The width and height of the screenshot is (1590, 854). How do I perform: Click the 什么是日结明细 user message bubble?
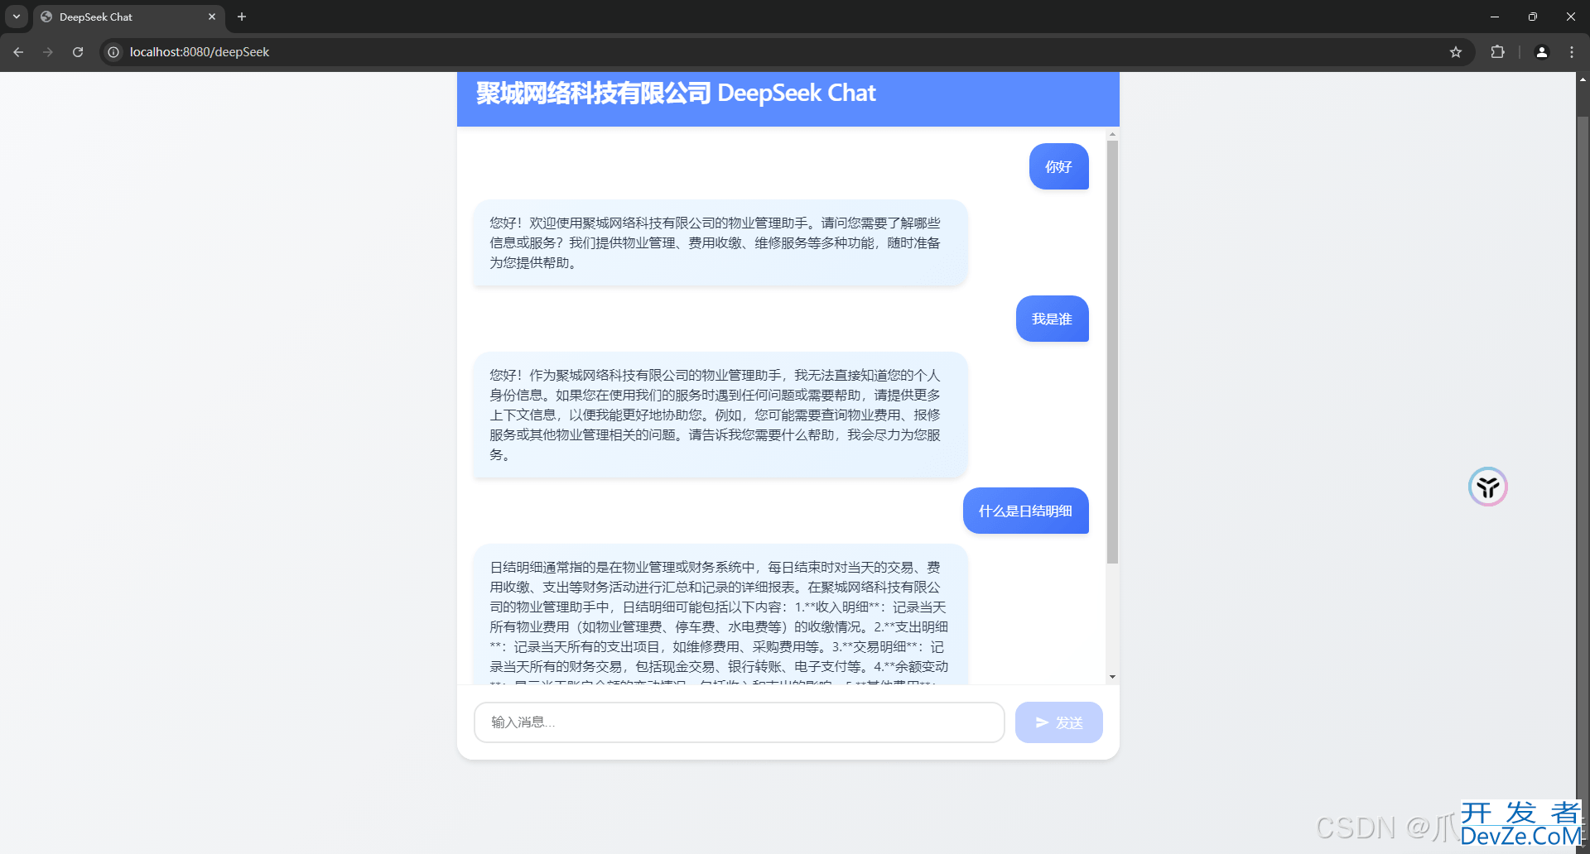click(1026, 511)
